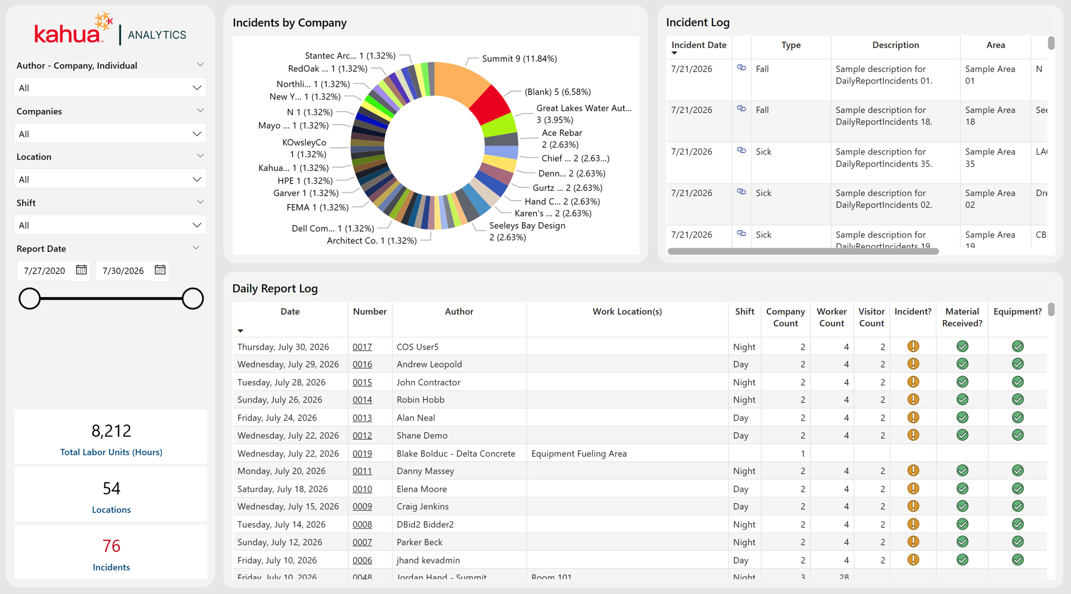Click material received checkmark for report 0016

click(962, 364)
